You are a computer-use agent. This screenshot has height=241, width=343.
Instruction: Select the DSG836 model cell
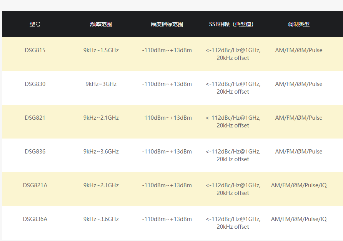pos(35,152)
